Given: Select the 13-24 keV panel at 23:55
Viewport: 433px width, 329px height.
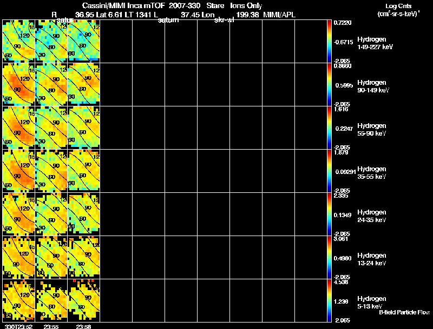Looking at the screenshot, I should (x=51, y=257).
